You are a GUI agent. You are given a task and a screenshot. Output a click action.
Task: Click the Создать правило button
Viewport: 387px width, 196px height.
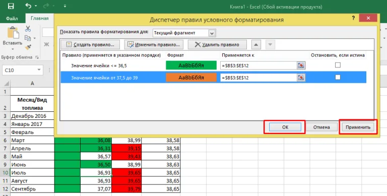90,45
